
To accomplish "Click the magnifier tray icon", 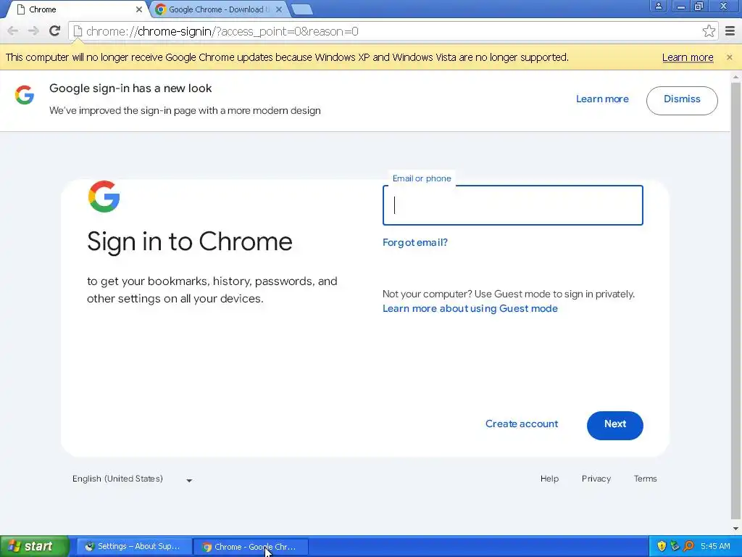I will point(688,546).
